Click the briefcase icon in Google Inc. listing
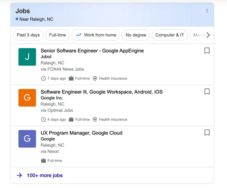 click(x=71, y=119)
